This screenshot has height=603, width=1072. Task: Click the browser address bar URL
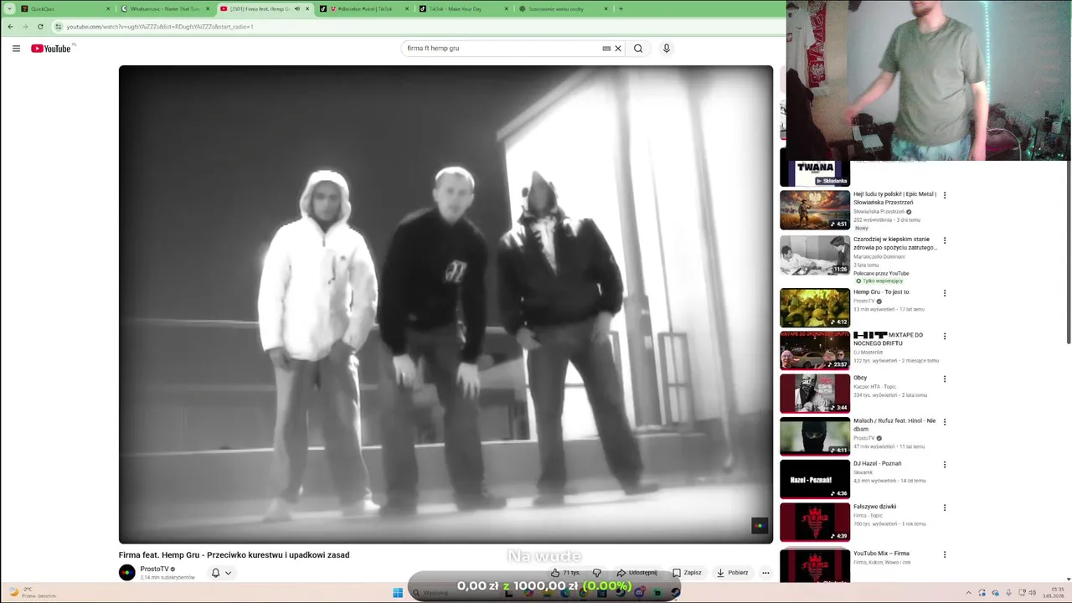(x=160, y=27)
